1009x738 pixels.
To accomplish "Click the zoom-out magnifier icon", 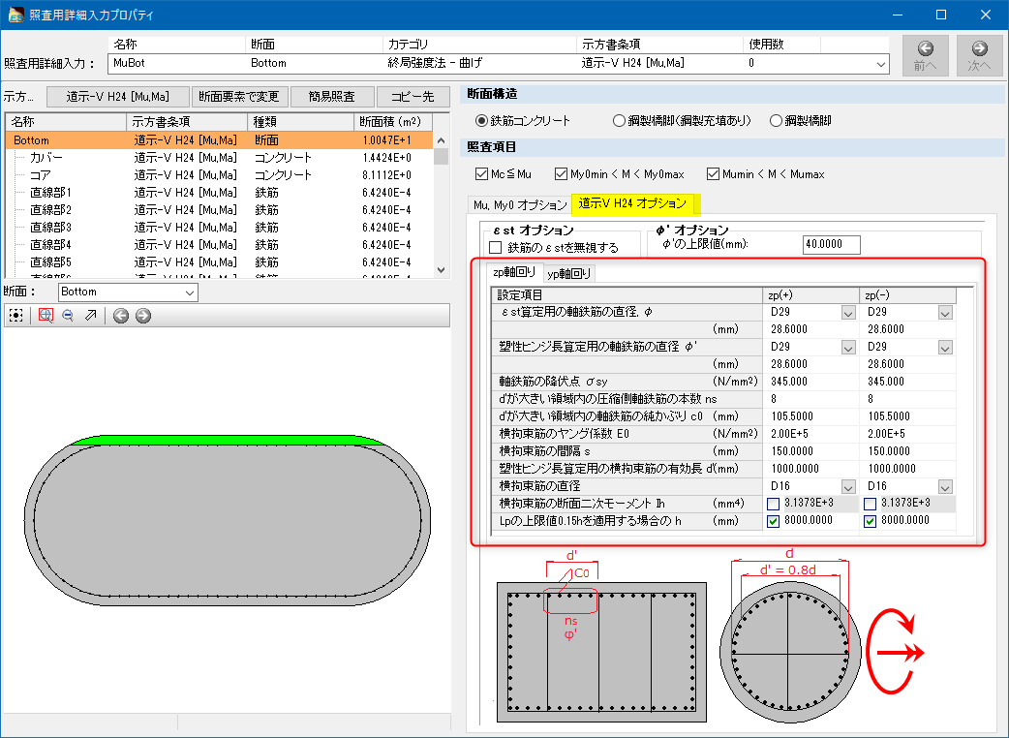I will [68, 316].
